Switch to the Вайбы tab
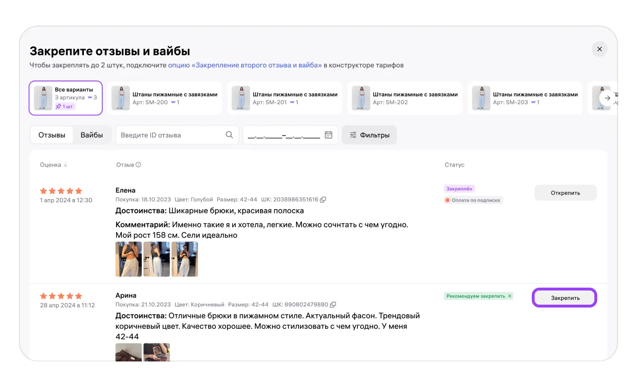Viewport: 637px width, 387px height. click(91, 135)
